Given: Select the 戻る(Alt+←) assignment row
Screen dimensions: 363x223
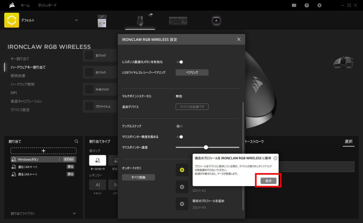Looking at the screenshot, I should [44, 174].
